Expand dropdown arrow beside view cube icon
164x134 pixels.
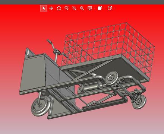[x=115, y=8]
